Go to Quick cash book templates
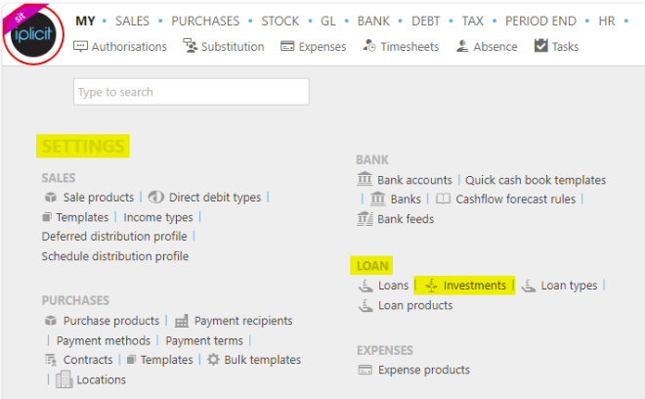Screen dimensions: 645x399 tap(536, 180)
